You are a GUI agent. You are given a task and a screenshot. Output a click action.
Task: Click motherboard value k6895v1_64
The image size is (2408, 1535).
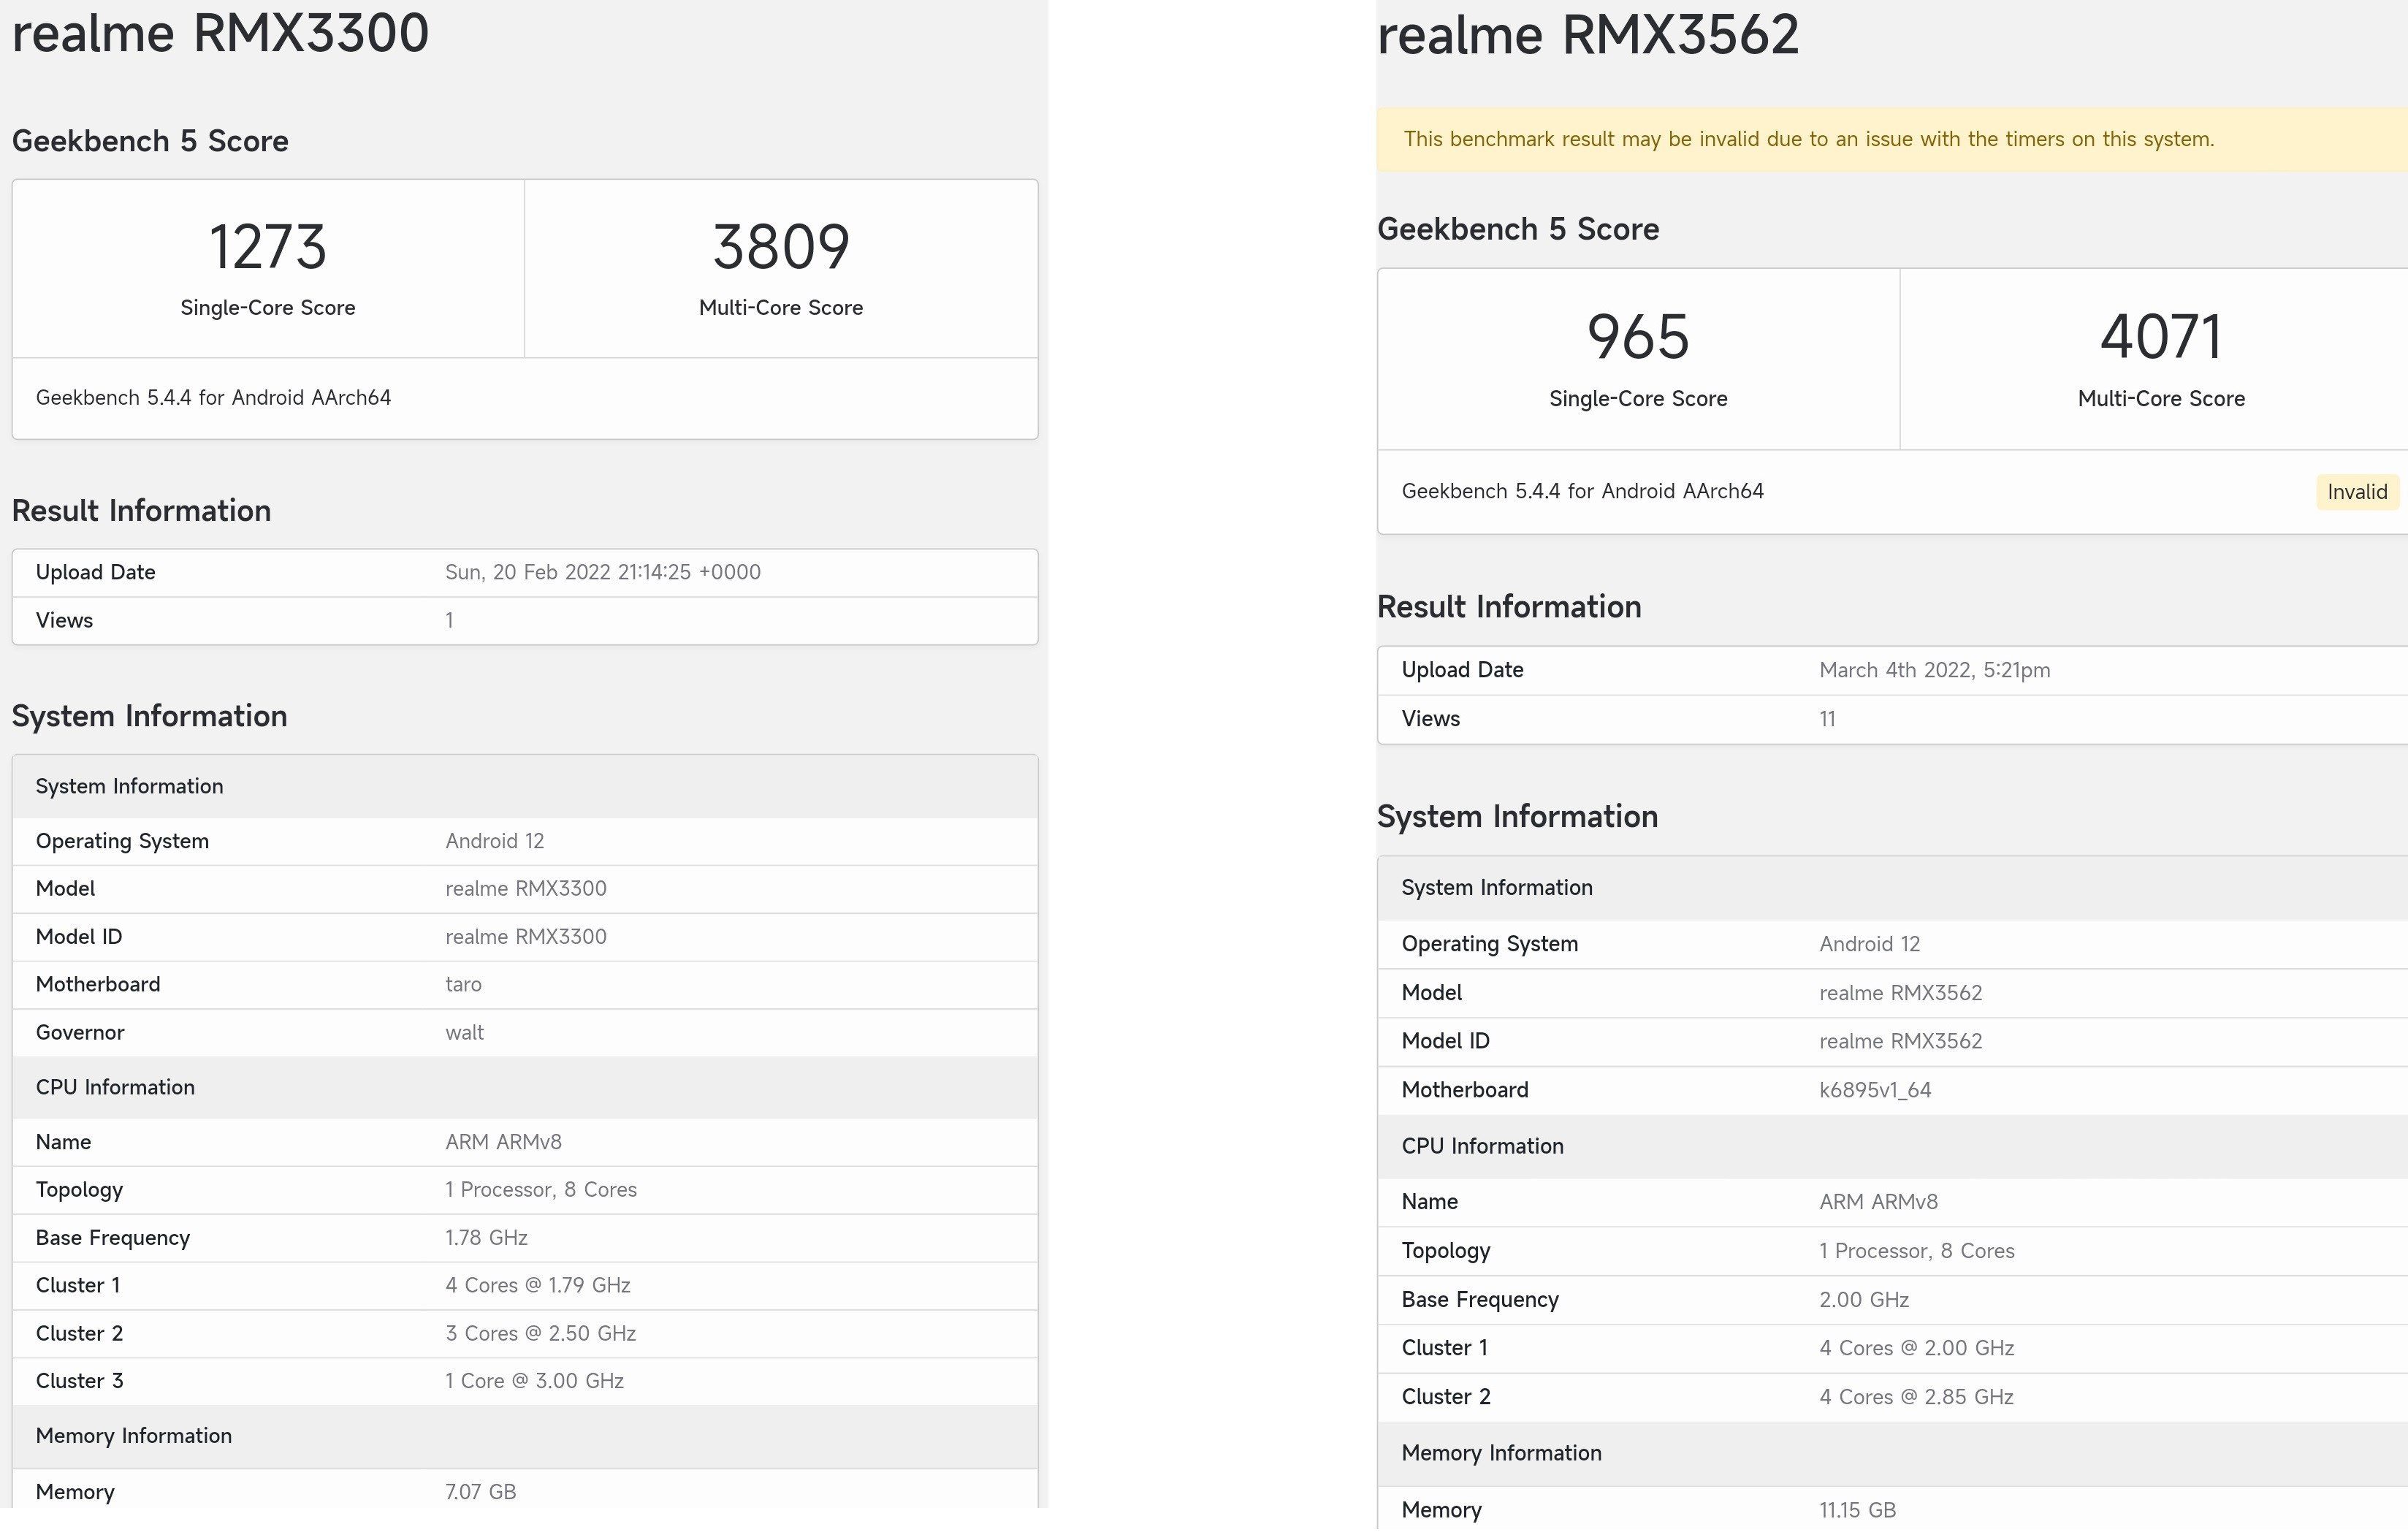1875,1090
